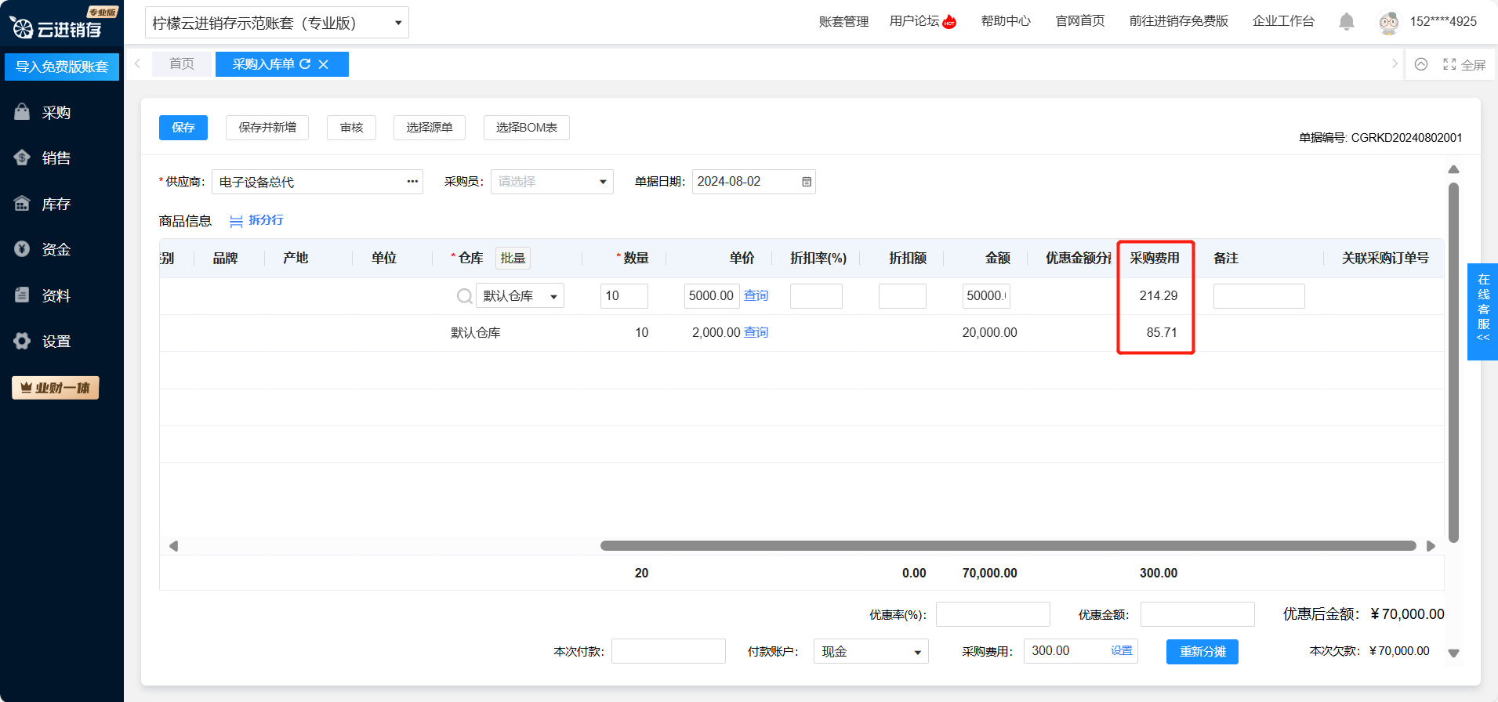Screen dimensions: 1498x702
Task: Click the 审核 button
Action: click(351, 128)
